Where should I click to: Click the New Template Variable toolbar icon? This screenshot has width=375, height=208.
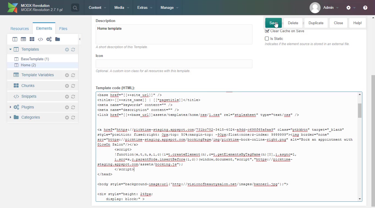point(23,39)
